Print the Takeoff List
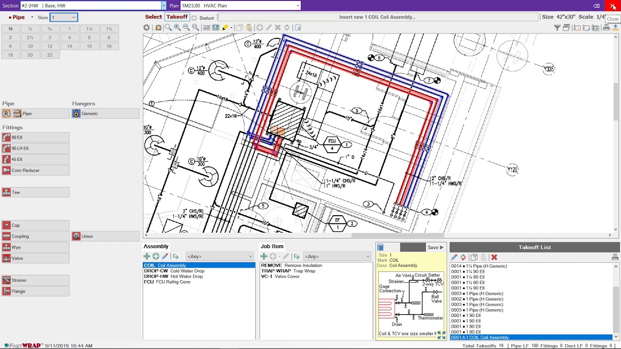This screenshot has height=349, width=621. pos(615,257)
